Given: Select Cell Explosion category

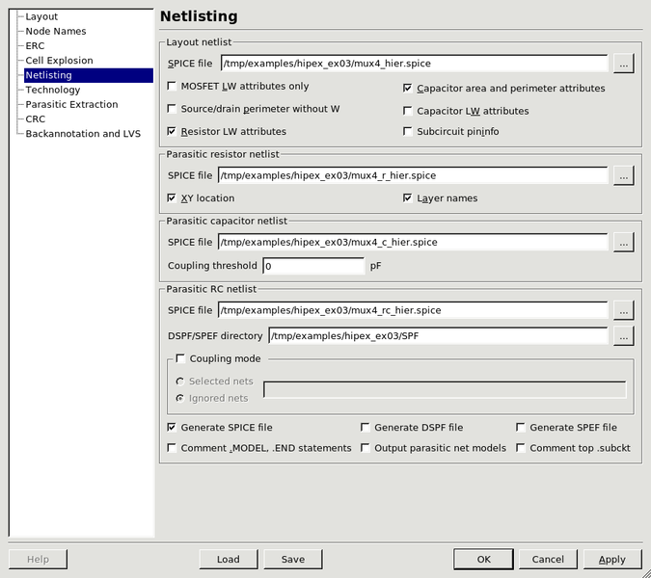Looking at the screenshot, I should (x=59, y=61).
